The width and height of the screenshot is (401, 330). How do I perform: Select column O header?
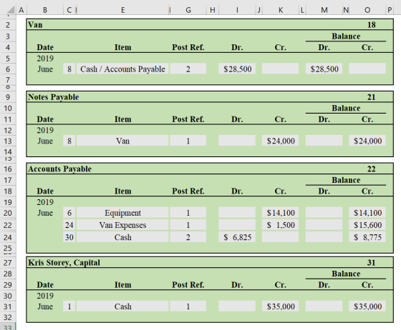pos(367,10)
